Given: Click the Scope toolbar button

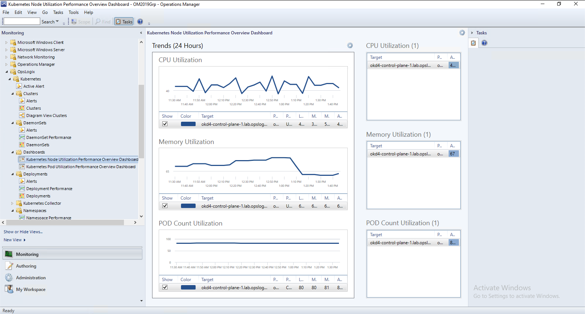Looking at the screenshot, I should coord(80,22).
